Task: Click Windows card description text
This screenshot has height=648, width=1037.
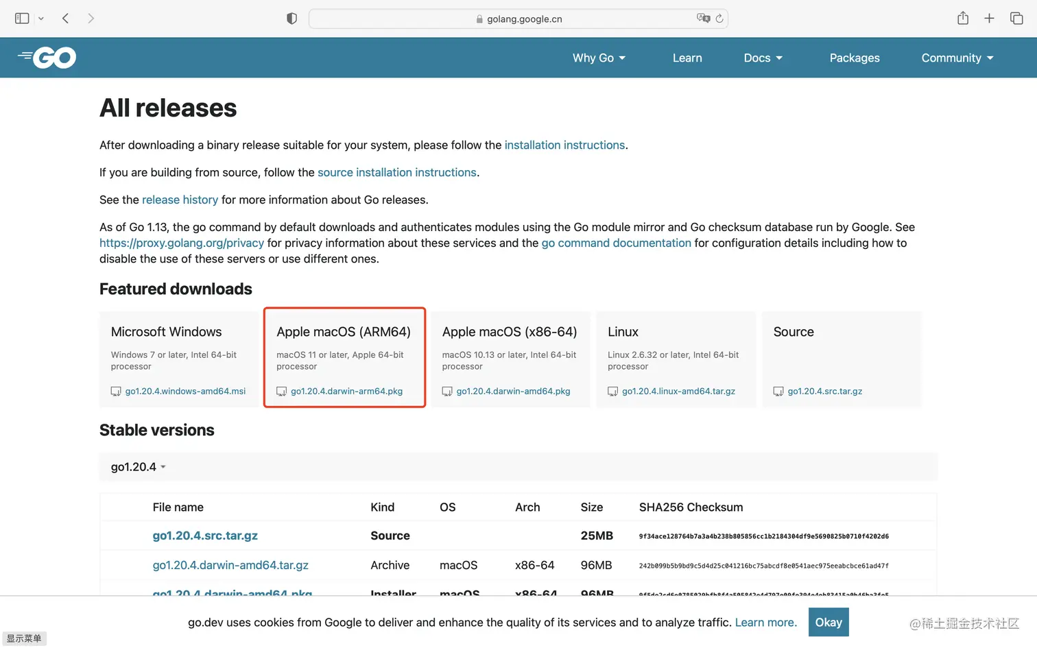Action: click(x=174, y=361)
